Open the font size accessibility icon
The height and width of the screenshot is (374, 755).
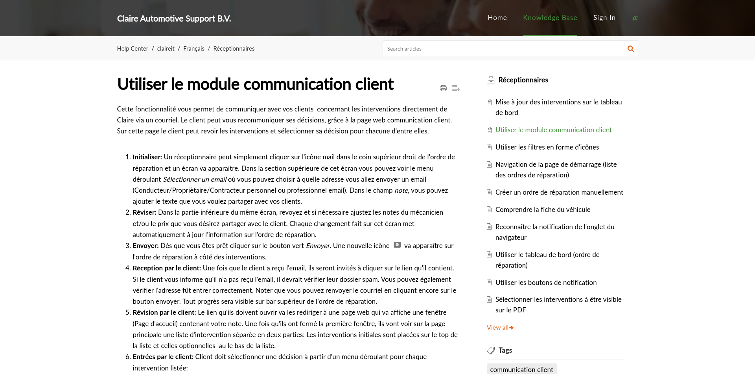[635, 18]
